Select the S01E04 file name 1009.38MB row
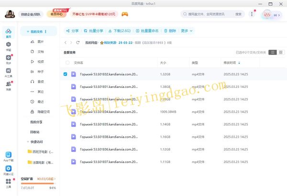 point(173,112)
